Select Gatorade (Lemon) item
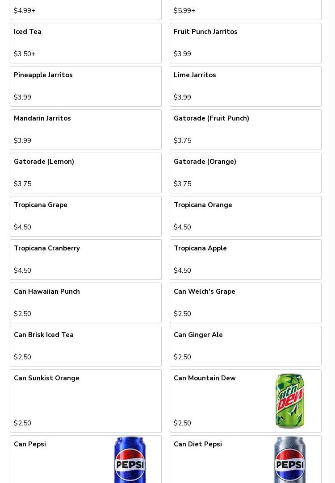The height and width of the screenshot is (483, 335). click(86, 173)
